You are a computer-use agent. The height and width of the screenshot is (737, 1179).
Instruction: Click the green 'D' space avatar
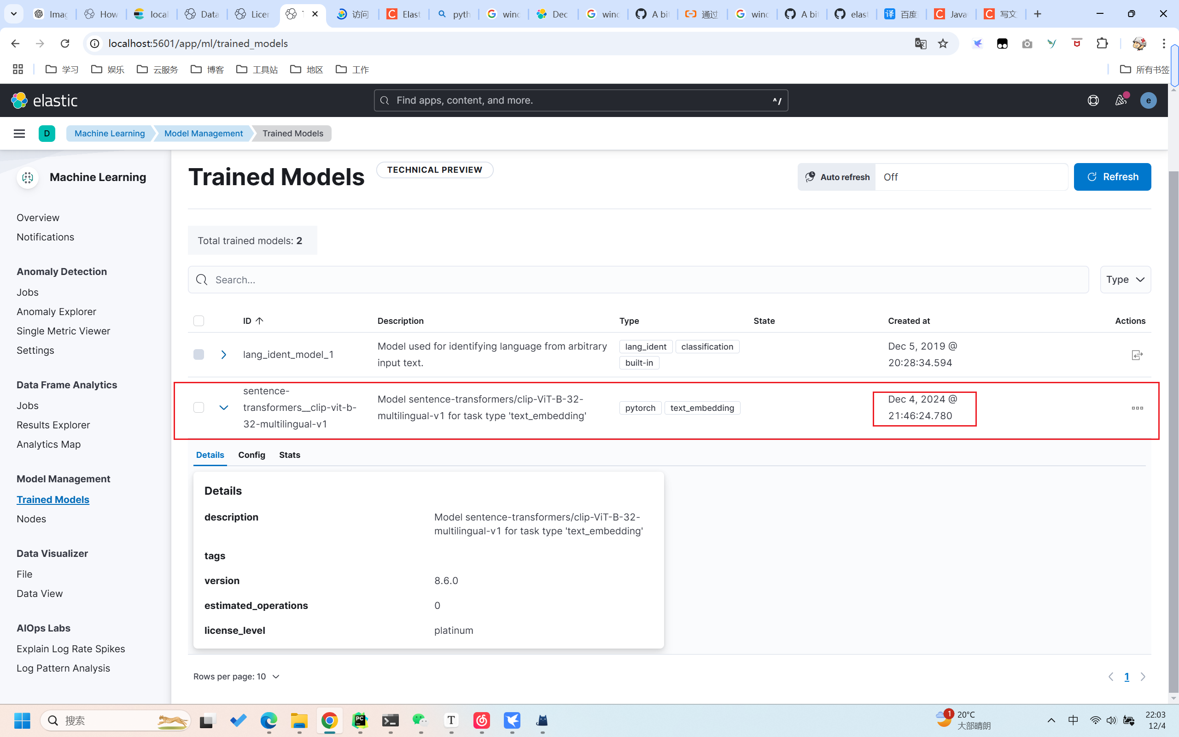(x=47, y=134)
